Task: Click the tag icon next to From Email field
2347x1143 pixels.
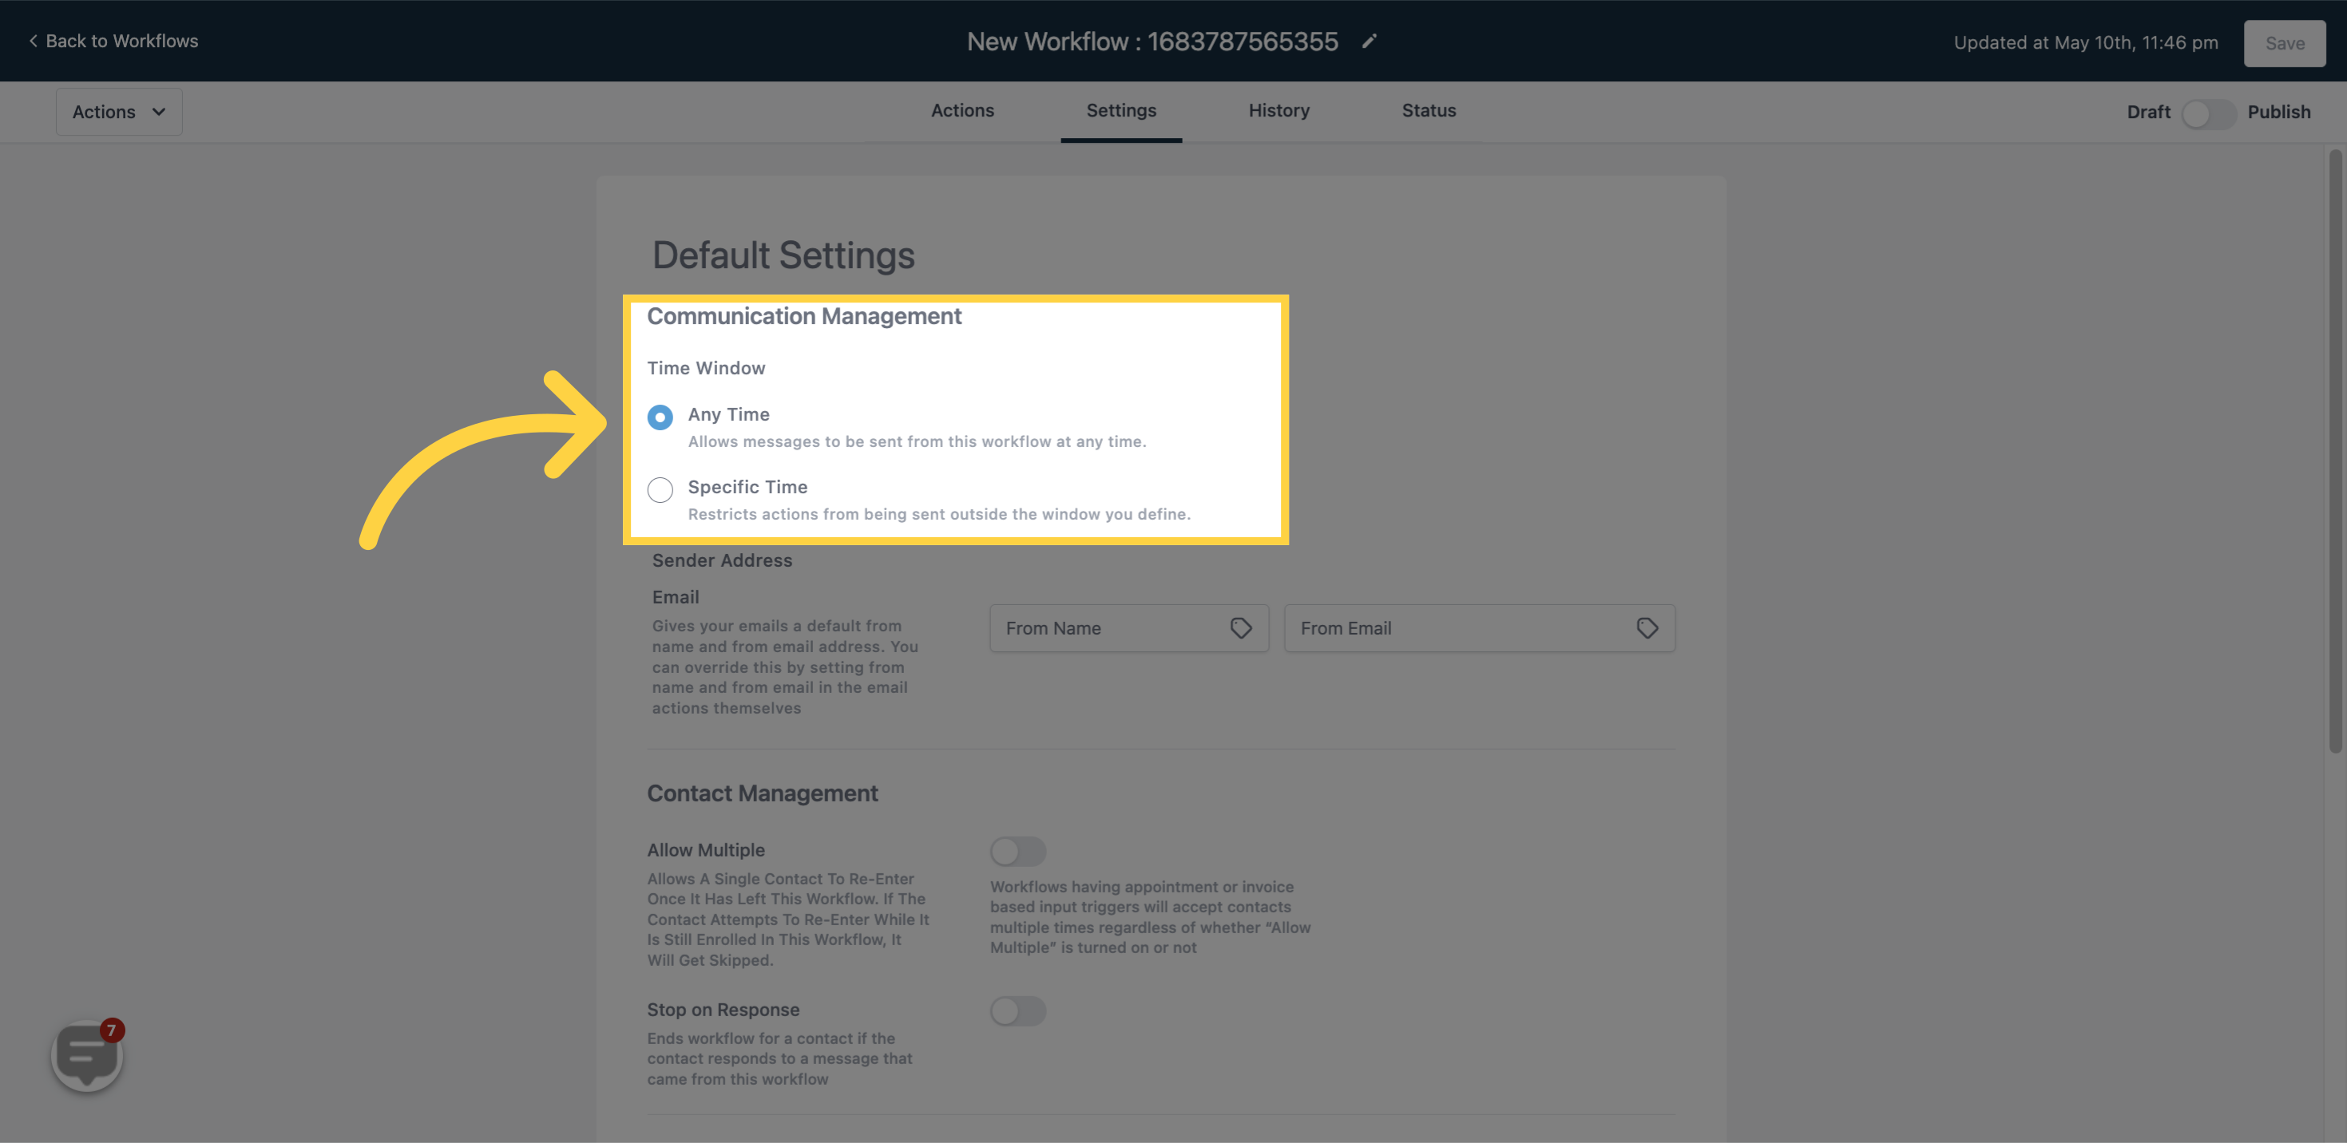Action: (1647, 627)
